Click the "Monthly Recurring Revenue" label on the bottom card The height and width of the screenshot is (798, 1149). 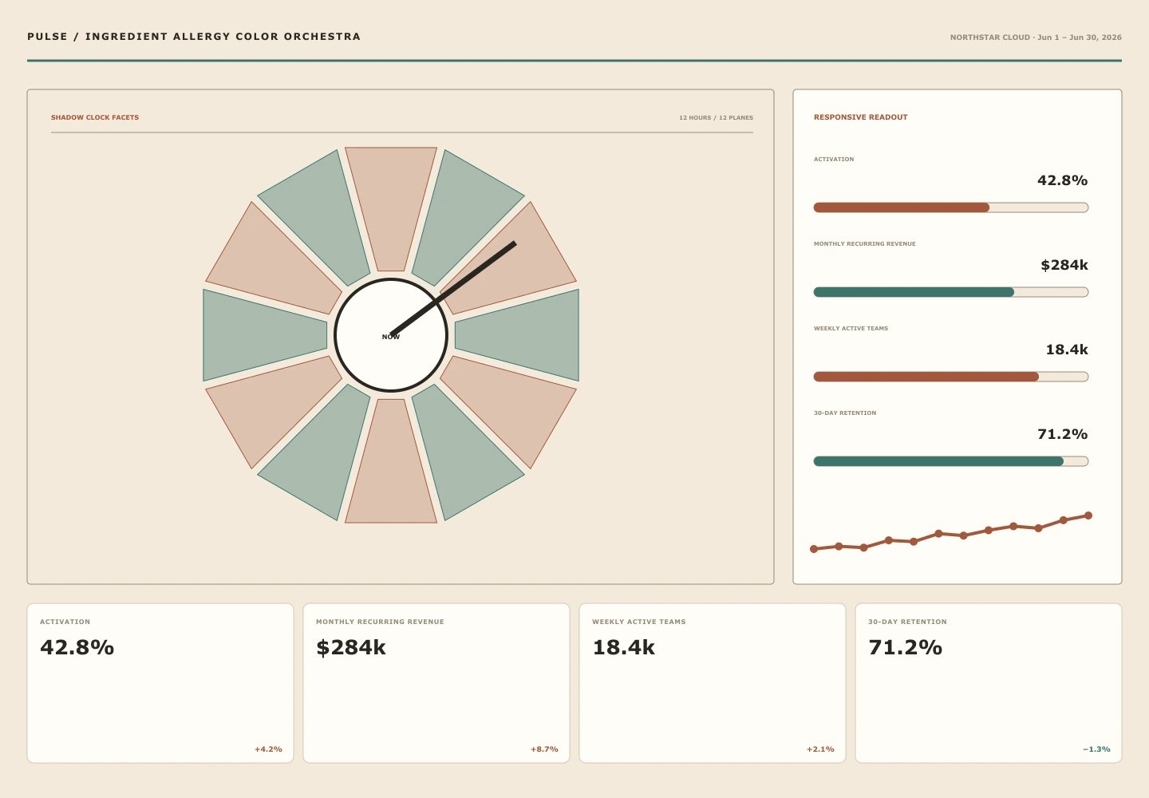380,622
